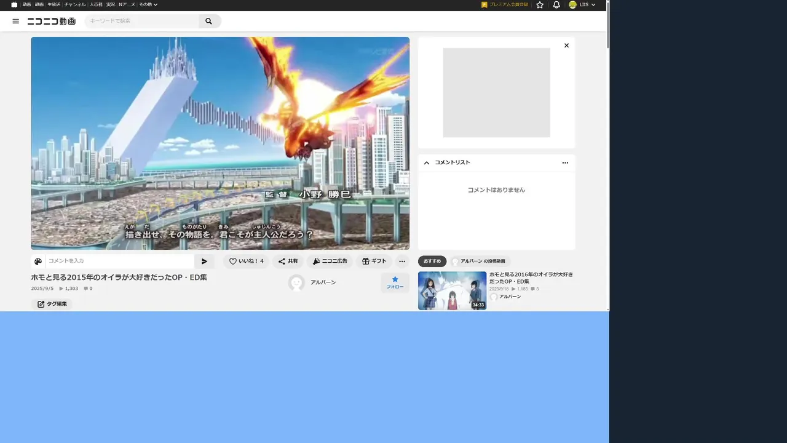The height and width of the screenshot is (443, 787).
Task: Open uploader name アルバーン link
Action: tap(323, 282)
